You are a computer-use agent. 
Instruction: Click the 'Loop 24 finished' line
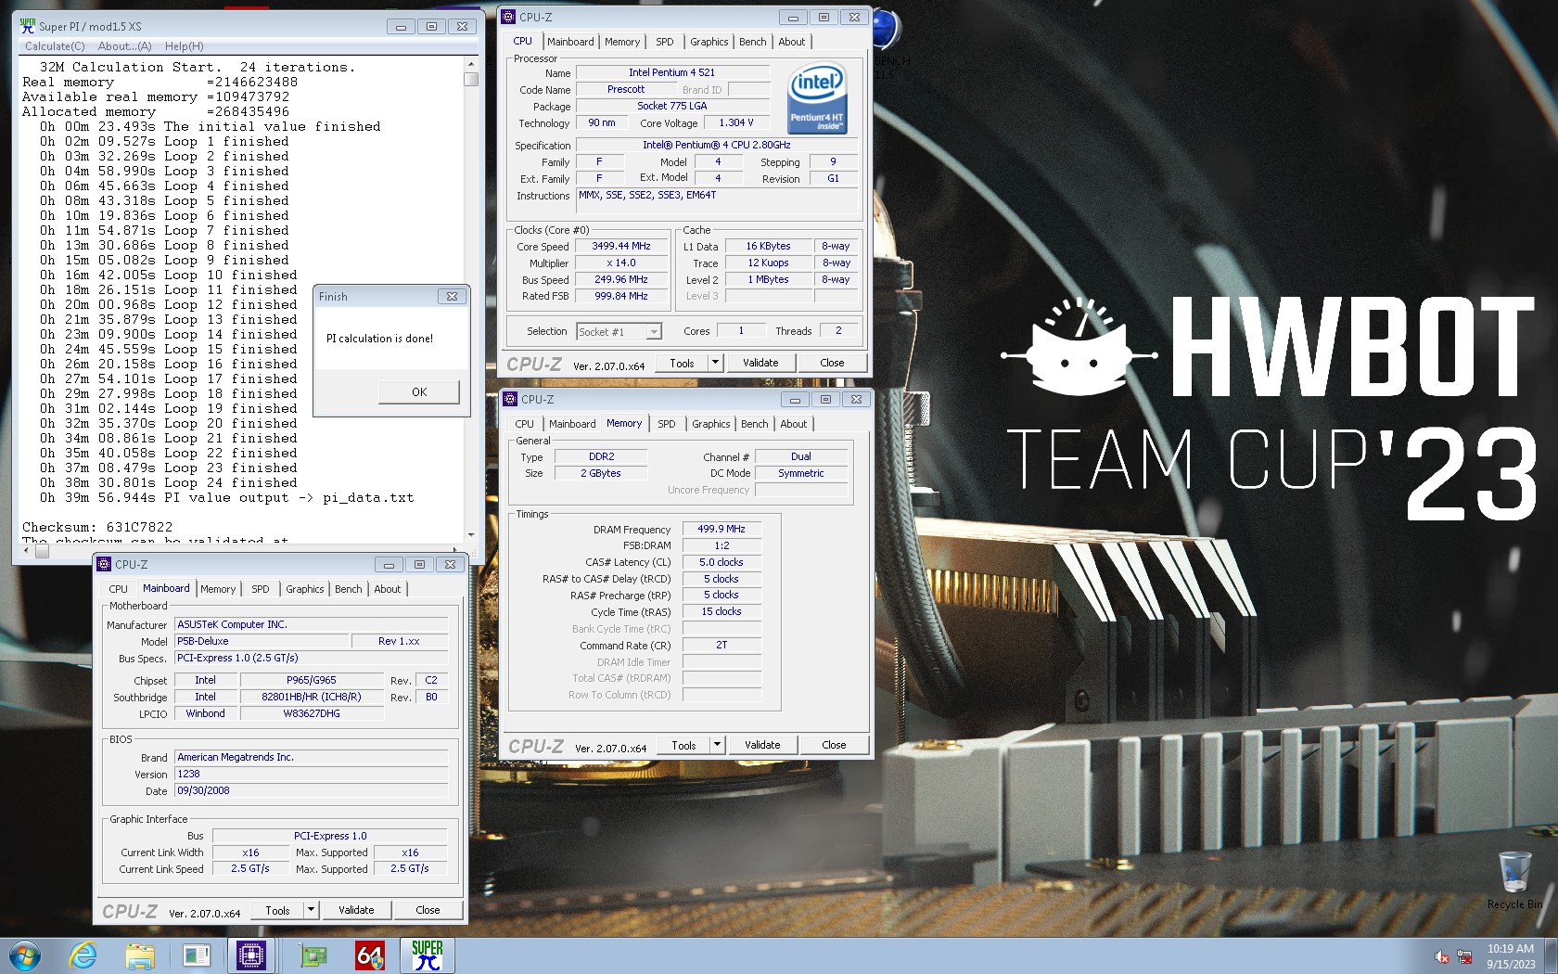pyautogui.click(x=168, y=482)
